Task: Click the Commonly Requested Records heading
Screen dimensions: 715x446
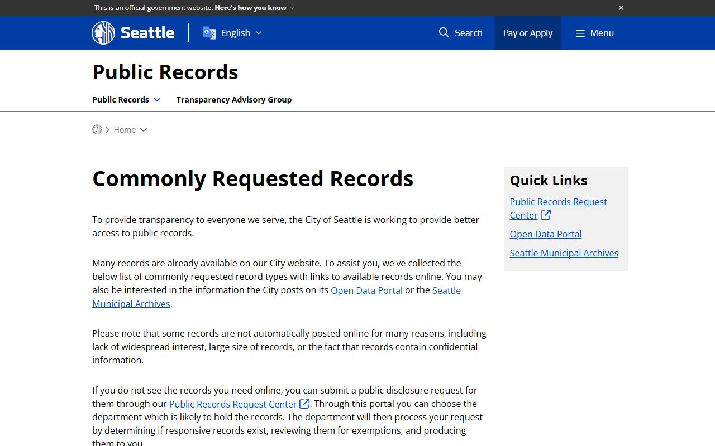Action: point(253,178)
